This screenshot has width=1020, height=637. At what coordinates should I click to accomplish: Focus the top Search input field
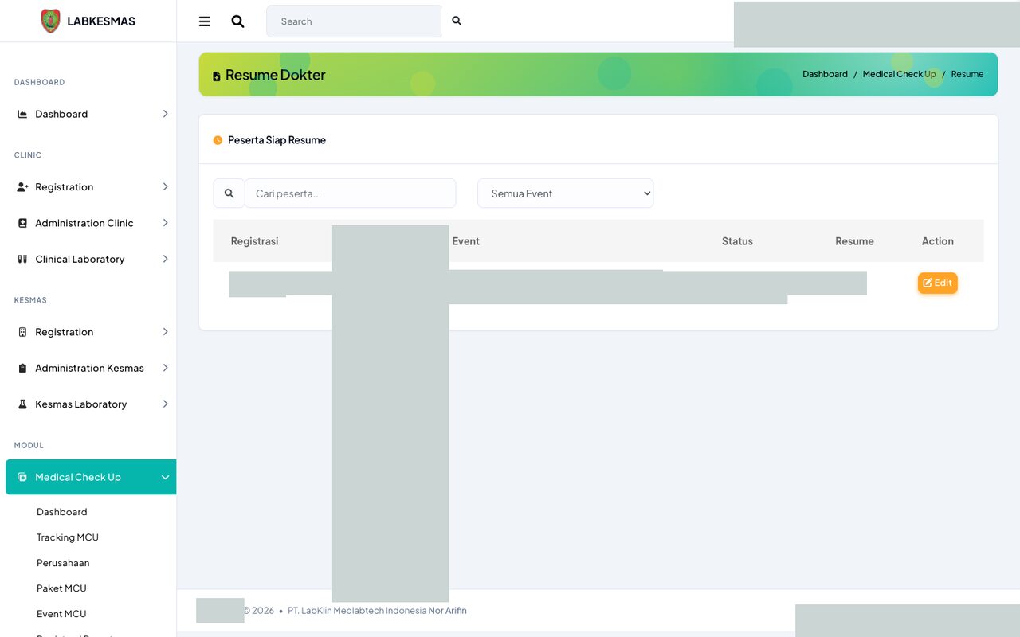pyautogui.click(x=354, y=21)
